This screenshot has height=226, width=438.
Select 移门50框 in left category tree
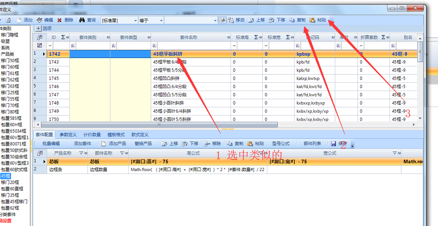10,60
